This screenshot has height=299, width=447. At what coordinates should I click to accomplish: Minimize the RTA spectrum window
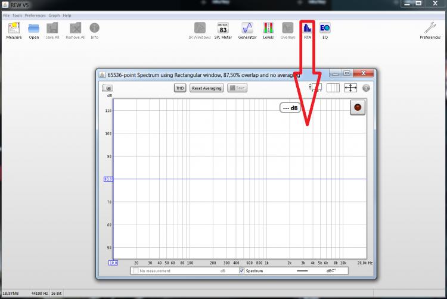pyautogui.click(x=335, y=73)
